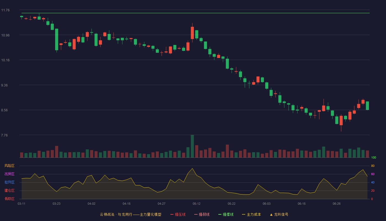This screenshot has height=221, width=386.
Task: Click the 04-02 date label
Action: pyautogui.click(x=92, y=204)
